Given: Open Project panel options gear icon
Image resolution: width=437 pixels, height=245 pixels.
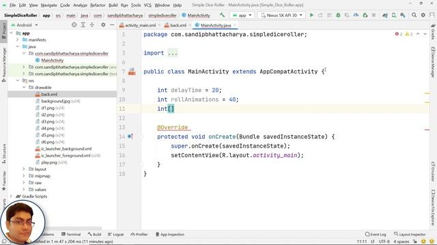Looking at the screenshot, I should [x=103, y=25].
